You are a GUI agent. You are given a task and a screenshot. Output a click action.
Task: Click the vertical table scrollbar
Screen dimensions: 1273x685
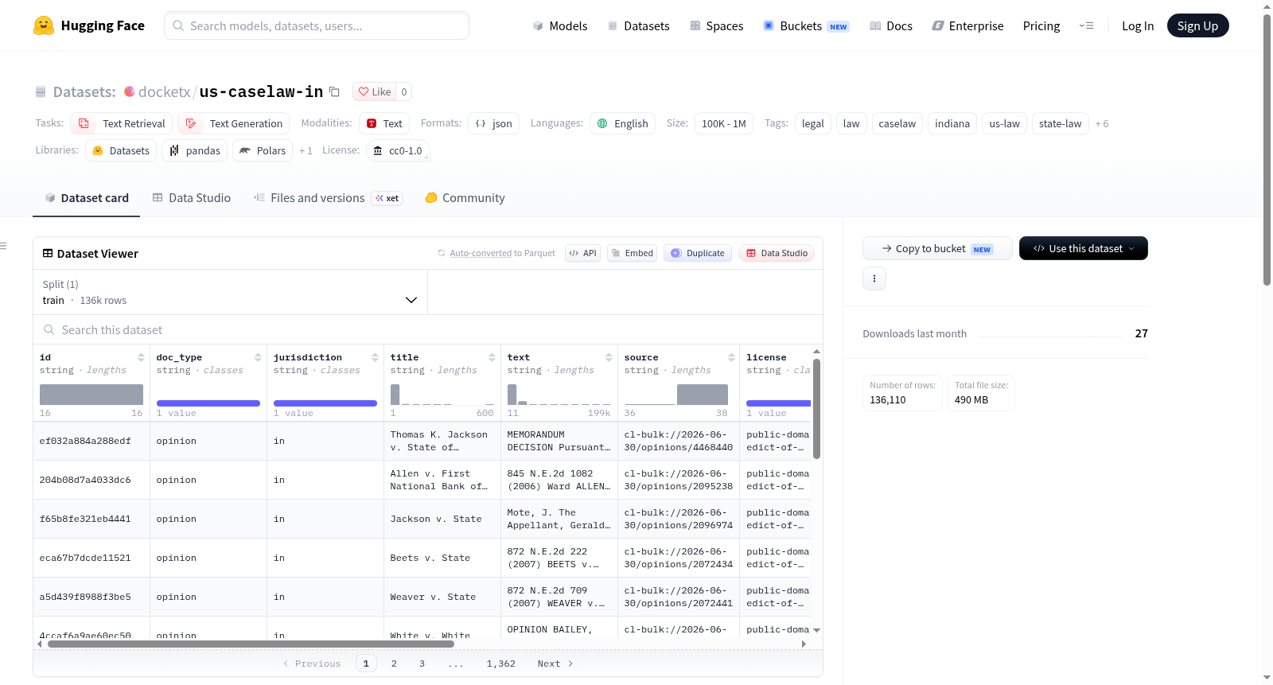(816, 409)
